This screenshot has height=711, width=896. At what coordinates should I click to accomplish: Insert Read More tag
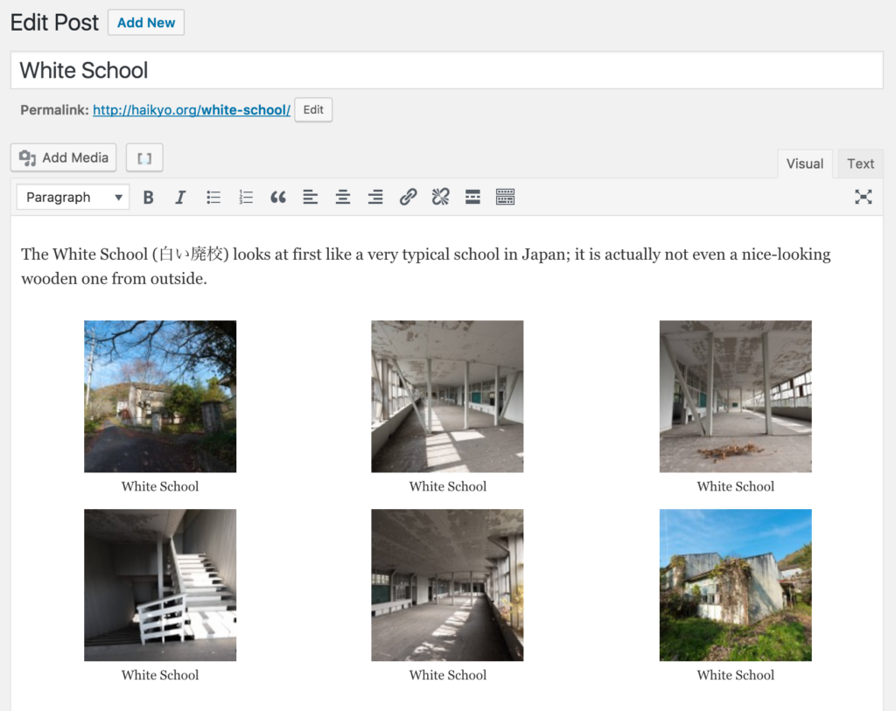tap(472, 198)
